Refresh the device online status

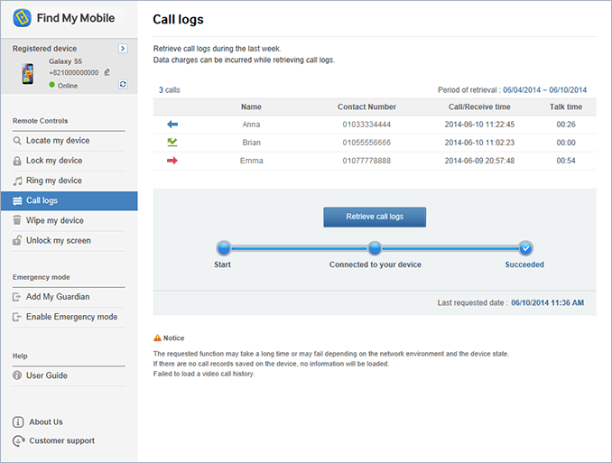(123, 84)
